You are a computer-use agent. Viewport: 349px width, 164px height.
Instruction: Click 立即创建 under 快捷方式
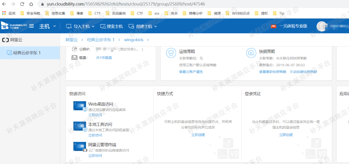(x=198, y=135)
